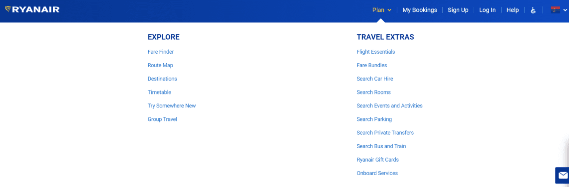The width and height of the screenshot is (569, 187).
Task: Go to Route Map
Action: tap(160, 66)
